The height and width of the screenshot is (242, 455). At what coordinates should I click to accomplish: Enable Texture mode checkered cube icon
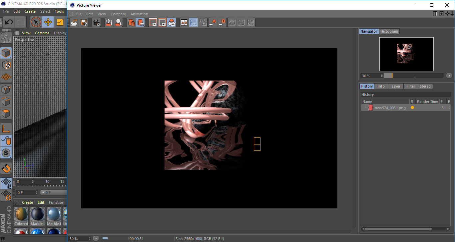6,65
